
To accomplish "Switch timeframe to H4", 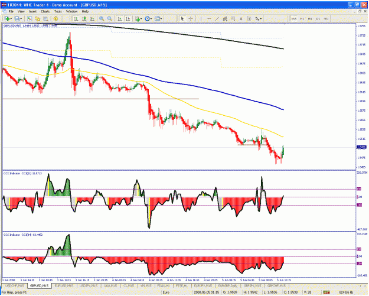I will (x=310, y=18).
